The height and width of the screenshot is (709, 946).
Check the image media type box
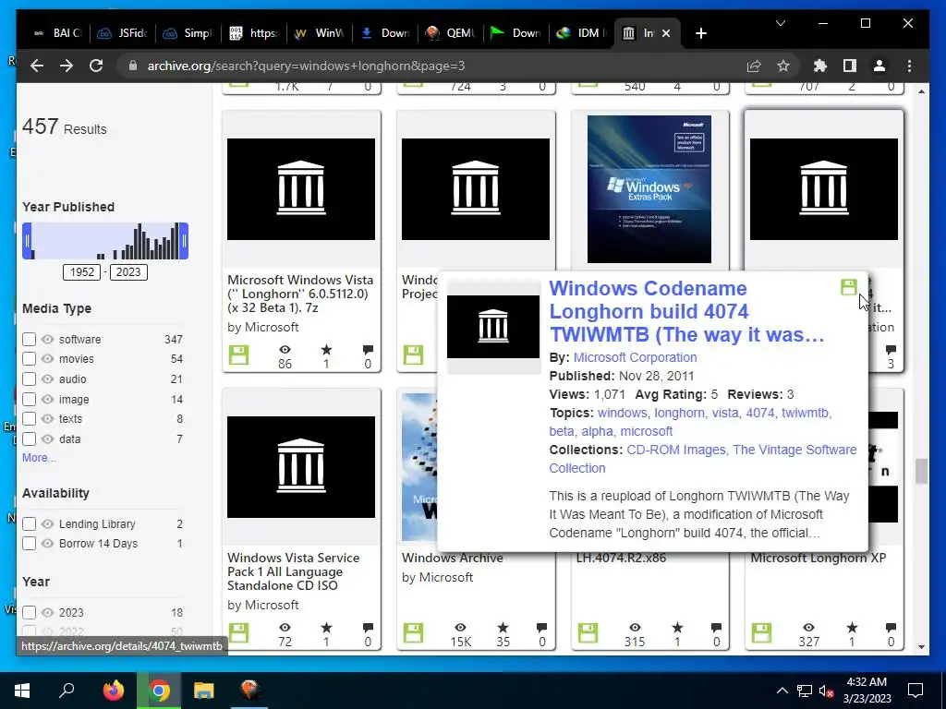[29, 399]
